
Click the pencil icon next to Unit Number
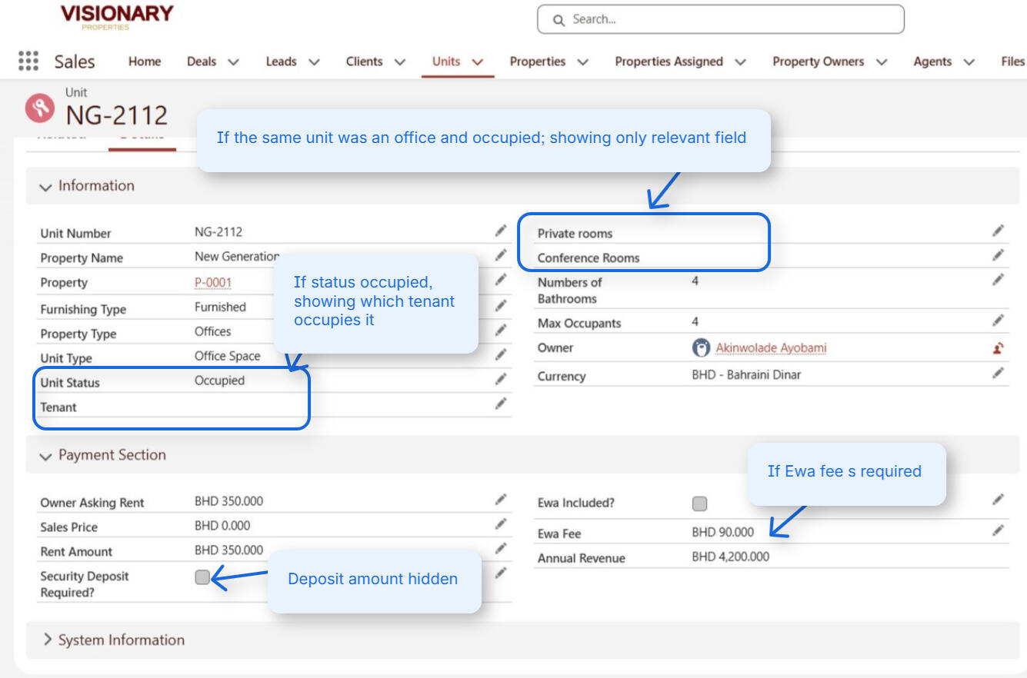[x=501, y=231]
